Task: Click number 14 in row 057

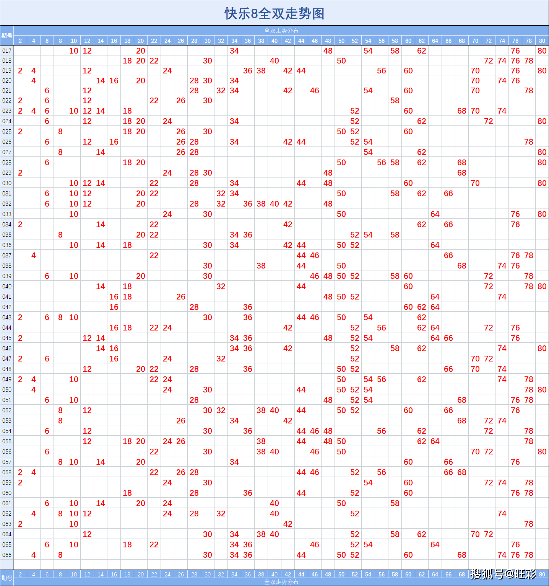Action: coord(101,462)
